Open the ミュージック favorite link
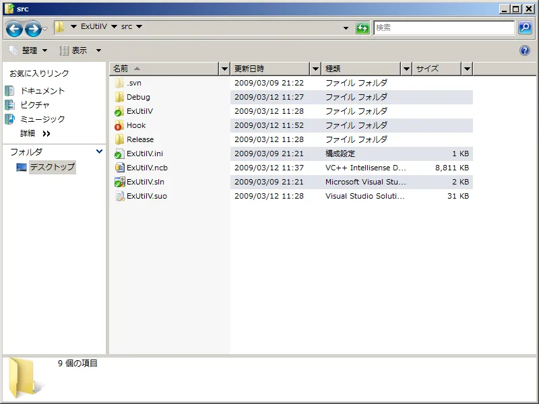This screenshot has height=404, width=539. coord(42,119)
